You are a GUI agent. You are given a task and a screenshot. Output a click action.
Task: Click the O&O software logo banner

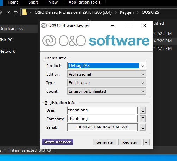pos(96,41)
